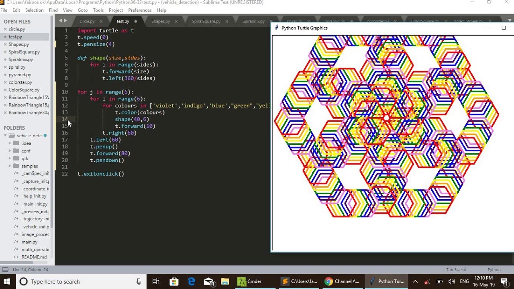Collapse the vehicle_detection root folder

[4, 136]
